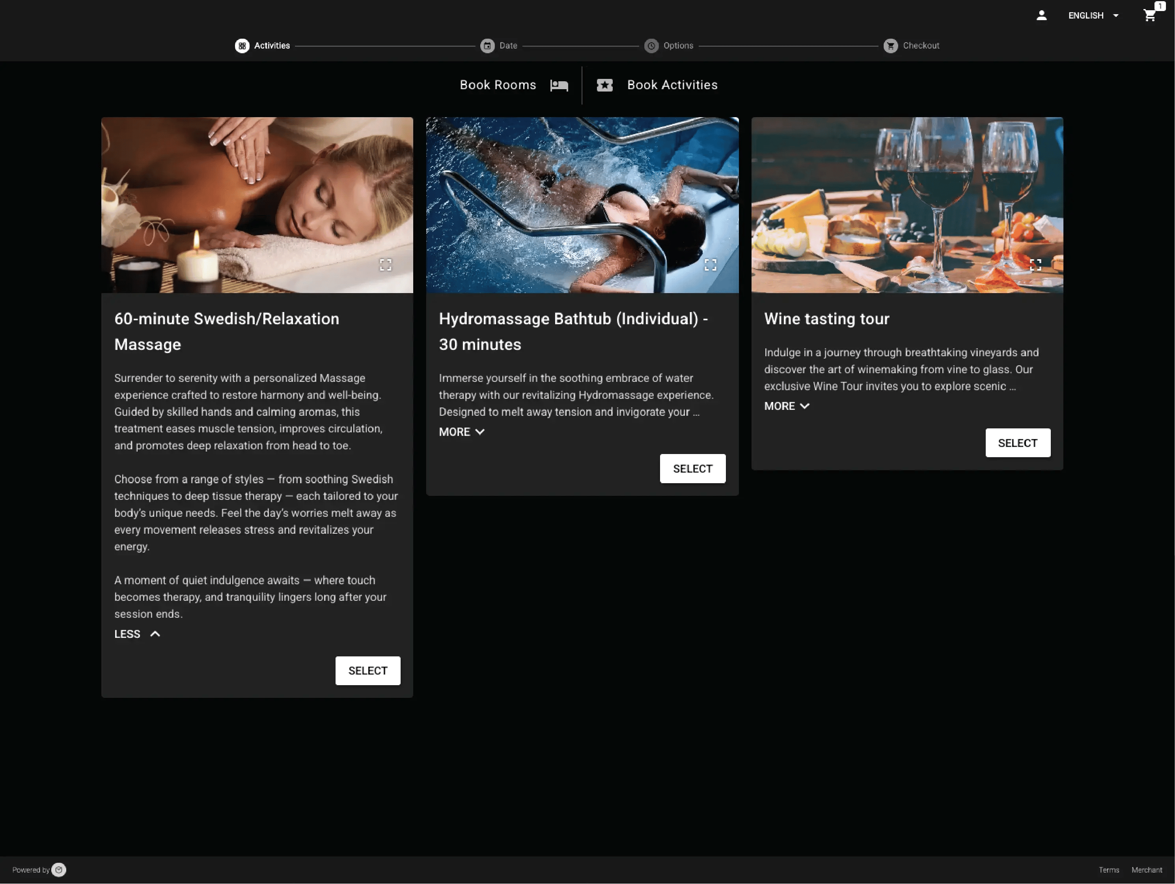Click the Checkout step cart icon

tap(890, 46)
